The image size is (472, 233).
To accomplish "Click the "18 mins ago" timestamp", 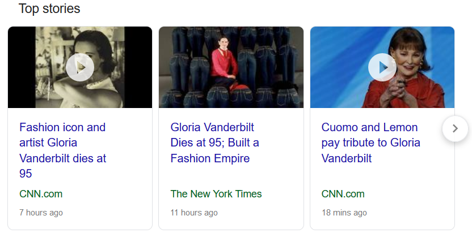I will 344,213.
